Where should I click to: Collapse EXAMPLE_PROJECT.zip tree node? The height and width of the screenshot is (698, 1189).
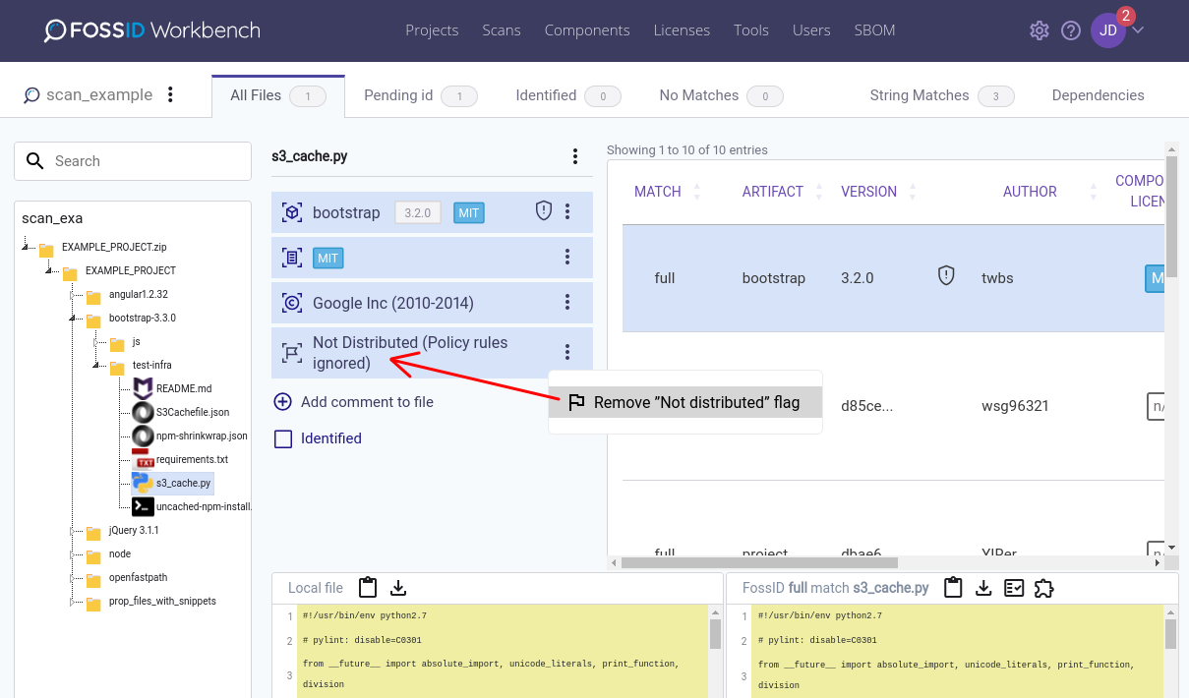pyautogui.click(x=25, y=247)
